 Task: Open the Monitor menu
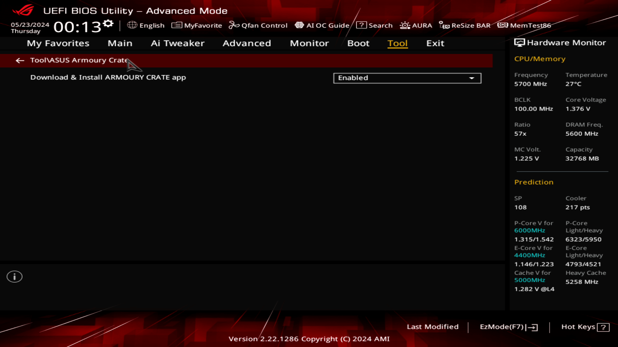[309, 43]
